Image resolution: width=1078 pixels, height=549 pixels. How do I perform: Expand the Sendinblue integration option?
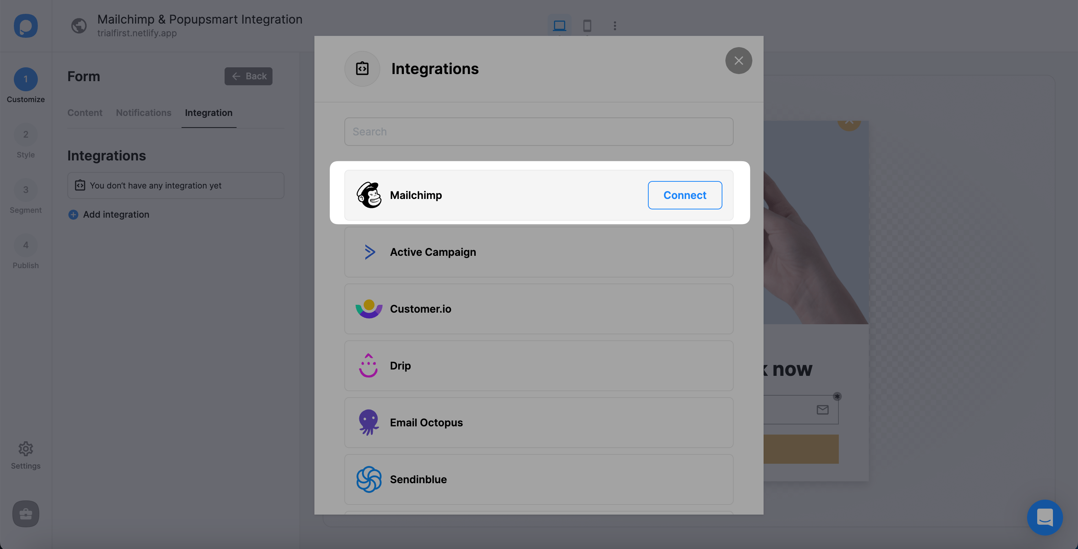(539, 479)
